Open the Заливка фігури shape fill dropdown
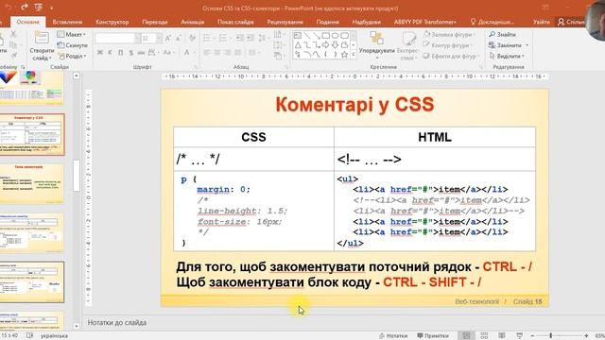 pos(449,34)
